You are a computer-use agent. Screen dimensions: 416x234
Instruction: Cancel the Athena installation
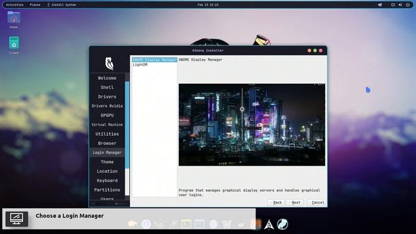pyautogui.click(x=317, y=202)
